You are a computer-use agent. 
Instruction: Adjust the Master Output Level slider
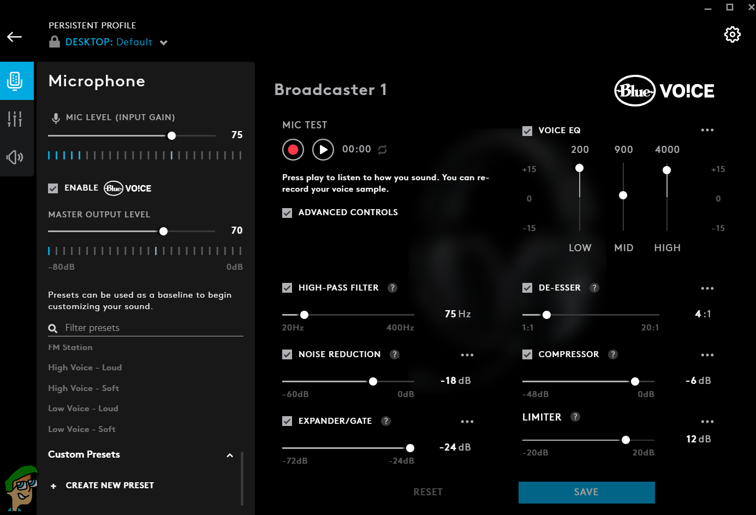click(163, 231)
